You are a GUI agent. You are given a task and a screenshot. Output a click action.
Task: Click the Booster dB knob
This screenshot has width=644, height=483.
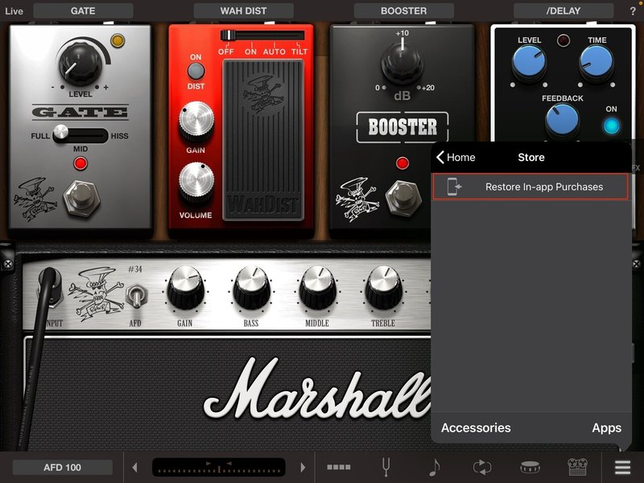click(x=402, y=64)
